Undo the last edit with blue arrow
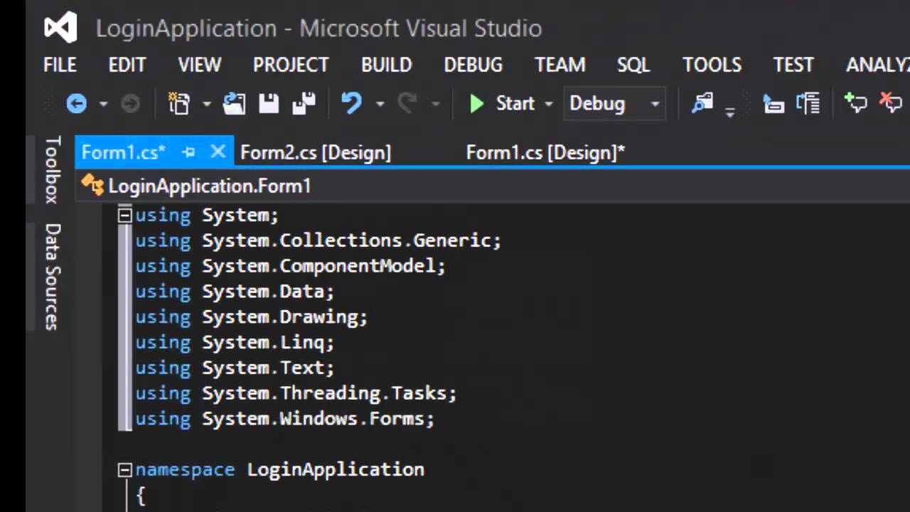Screen dimensions: 910x512 point(351,104)
